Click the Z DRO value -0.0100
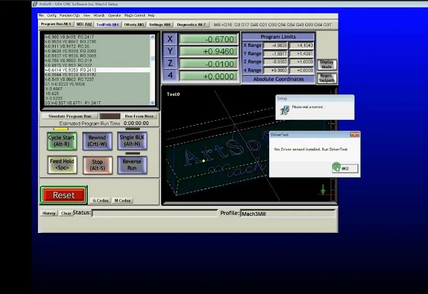 (x=209, y=64)
